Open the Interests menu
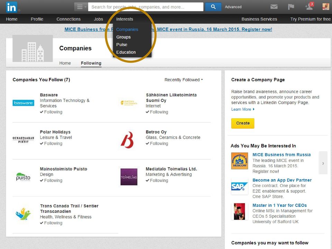The width and height of the screenshot is (332, 249). pos(124,19)
